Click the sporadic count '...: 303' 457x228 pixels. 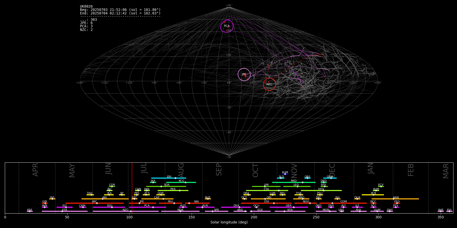88,20
